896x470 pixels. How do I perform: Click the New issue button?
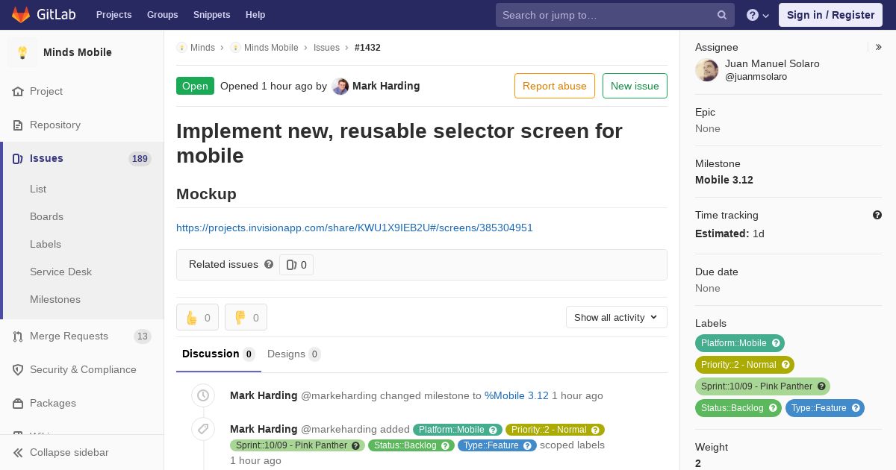635,86
